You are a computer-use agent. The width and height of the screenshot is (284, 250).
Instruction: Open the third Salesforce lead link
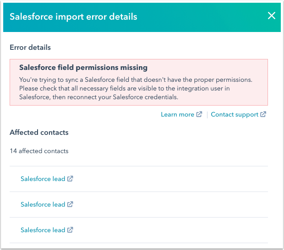point(43,230)
